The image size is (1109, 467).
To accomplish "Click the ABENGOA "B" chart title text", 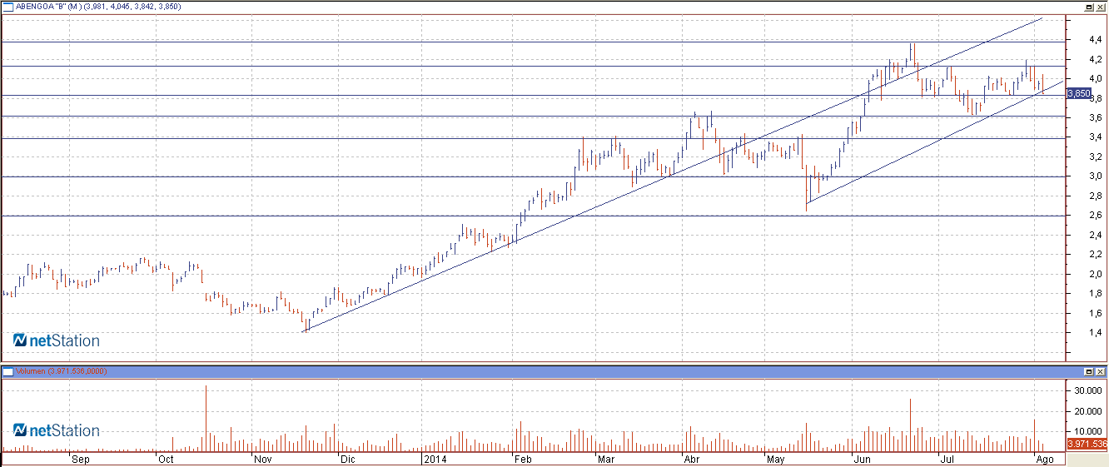I will point(99,7).
